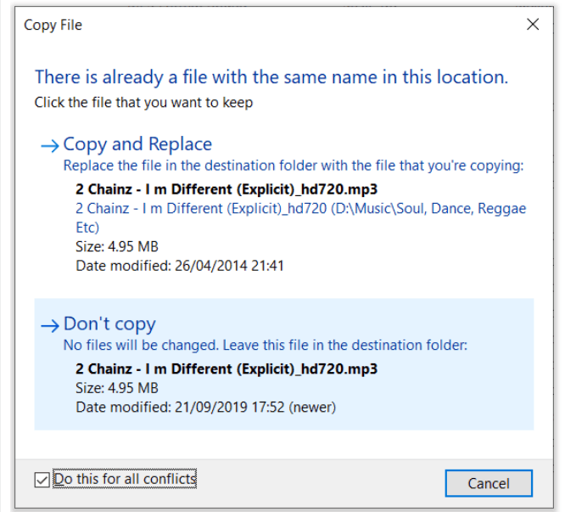The width and height of the screenshot is (576, 512).
Task: Click the "Copy File" dialog title
Action: coord(53,25)
